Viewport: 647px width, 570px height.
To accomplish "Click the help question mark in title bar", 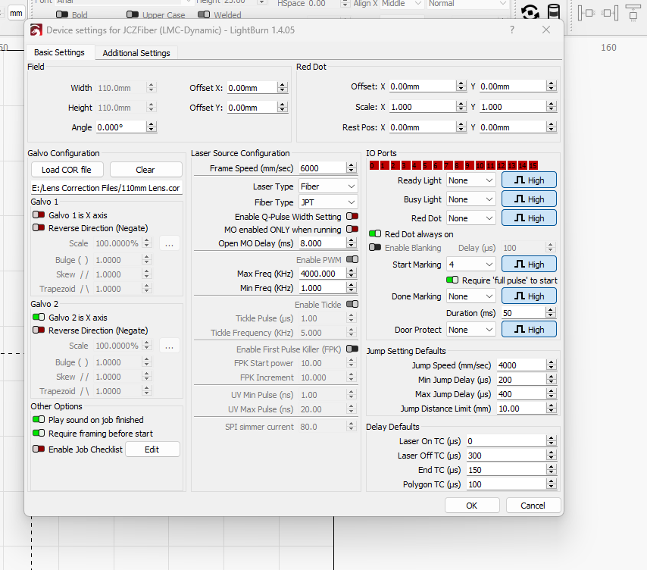I will [x=511, y=30].
